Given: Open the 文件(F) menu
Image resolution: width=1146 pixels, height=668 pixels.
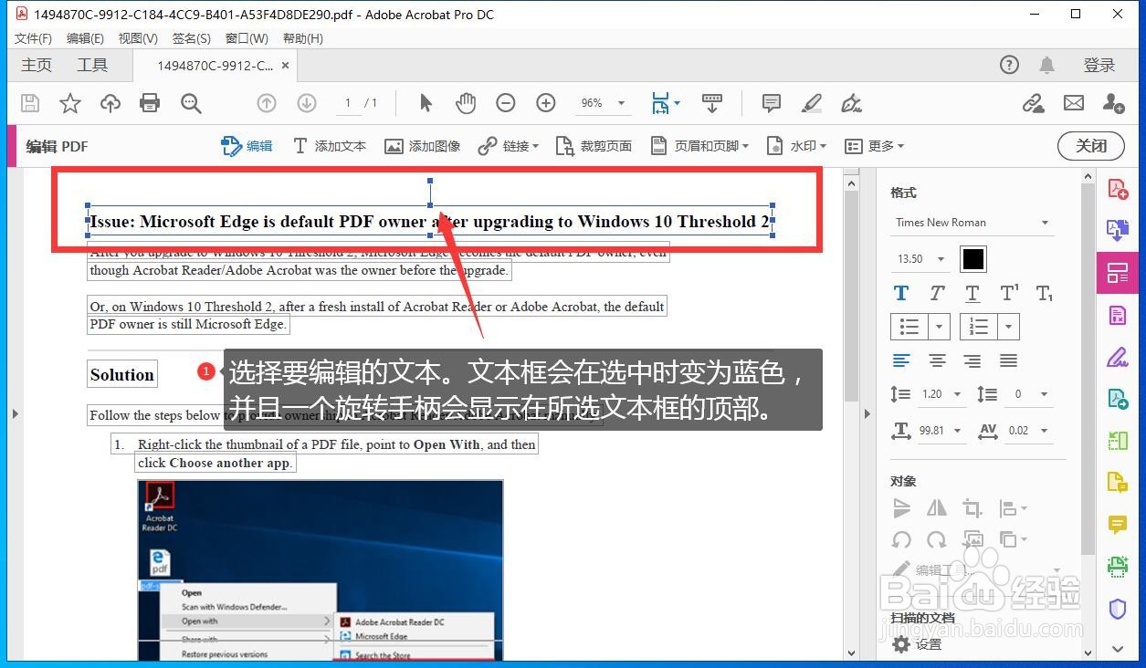Looking at the screenshot, I should pyautogui.click(x=33, y=38).
